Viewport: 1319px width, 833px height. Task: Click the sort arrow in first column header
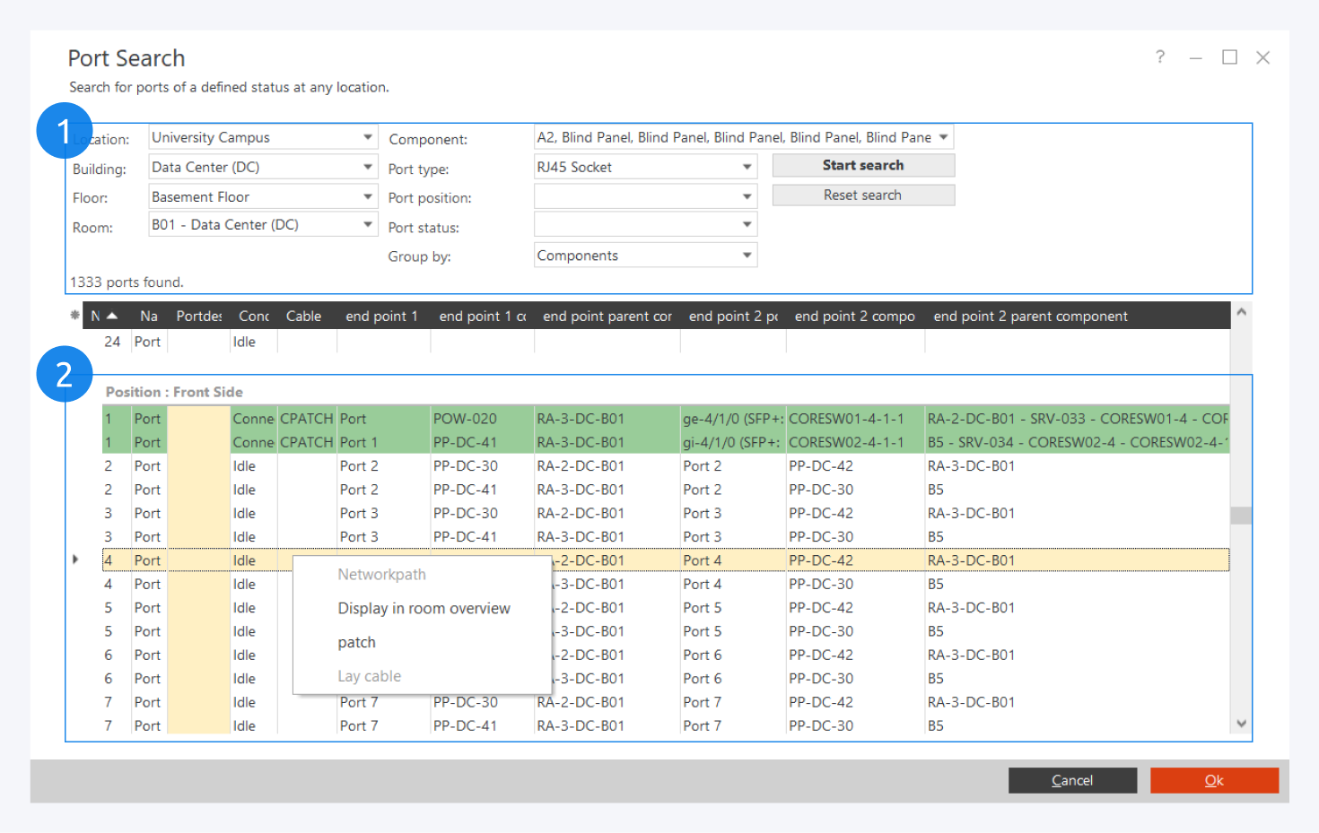tap(112, 316)
